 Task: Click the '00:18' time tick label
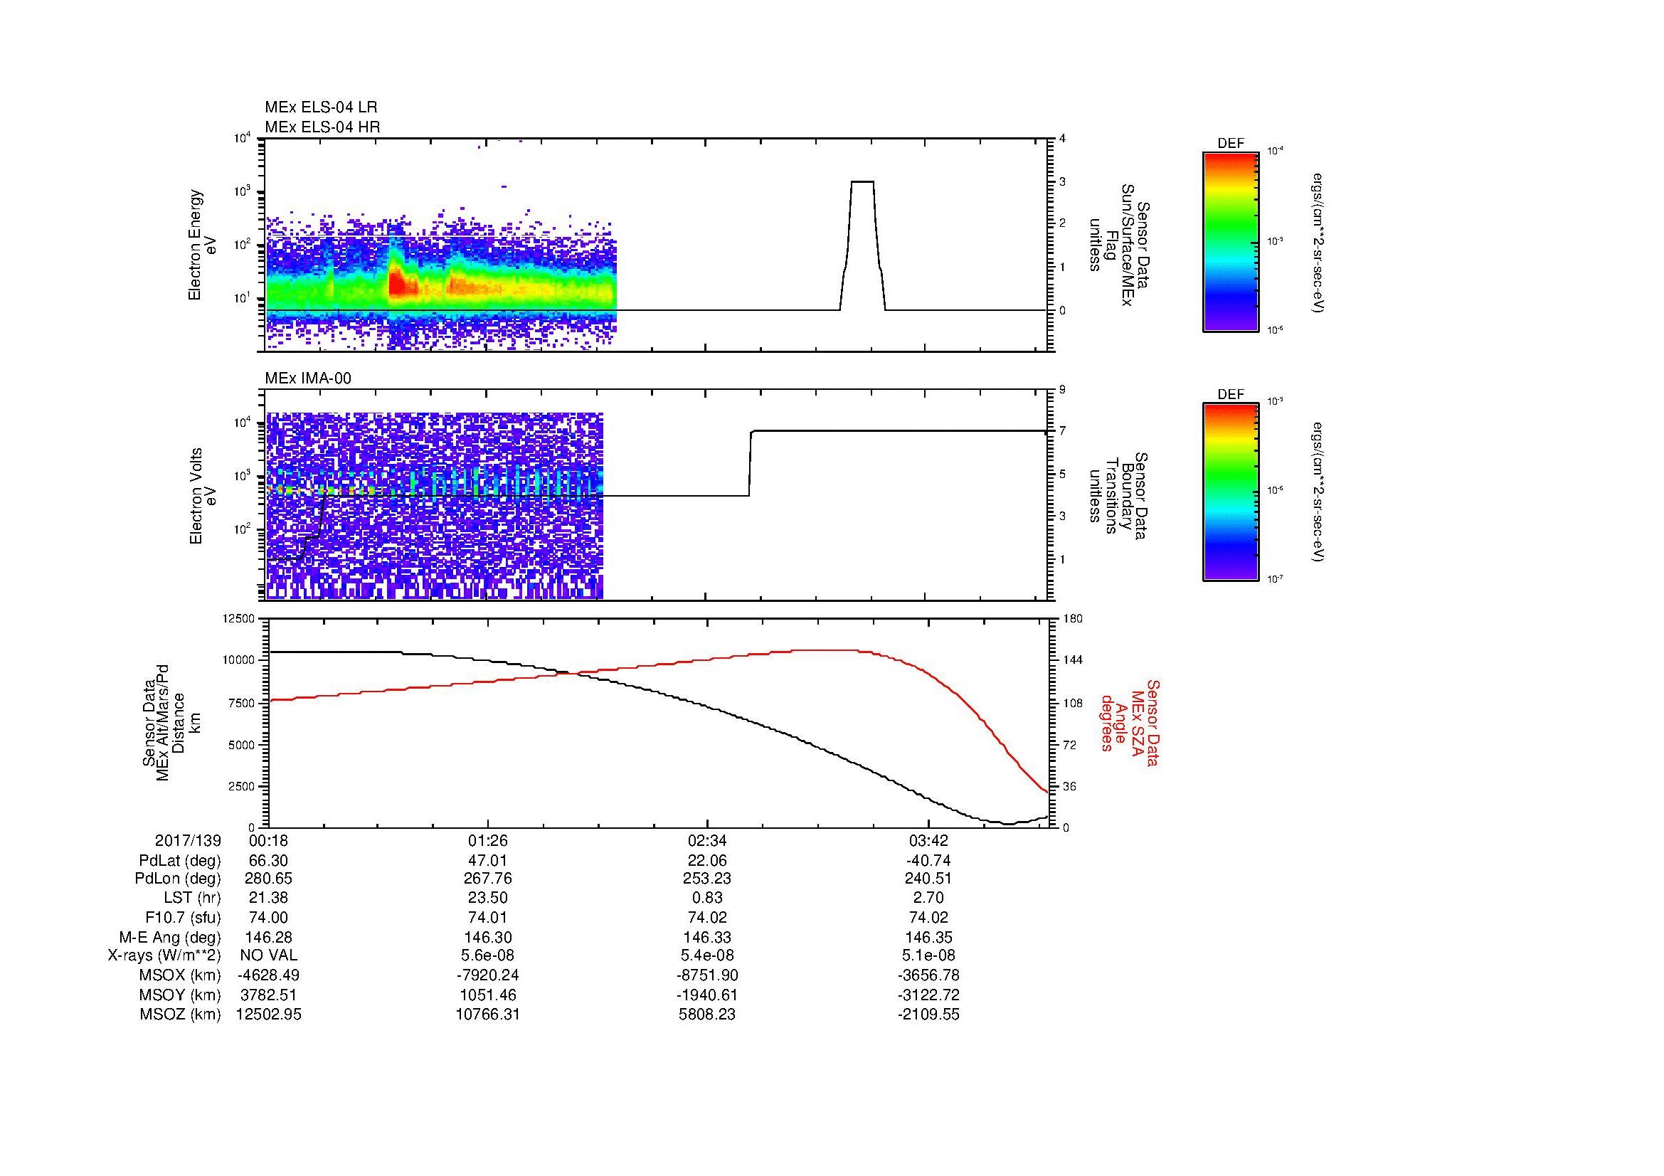268,840
